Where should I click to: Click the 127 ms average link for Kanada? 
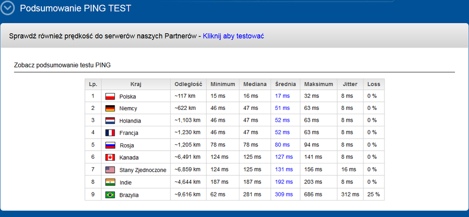click(x=284, y=157)
